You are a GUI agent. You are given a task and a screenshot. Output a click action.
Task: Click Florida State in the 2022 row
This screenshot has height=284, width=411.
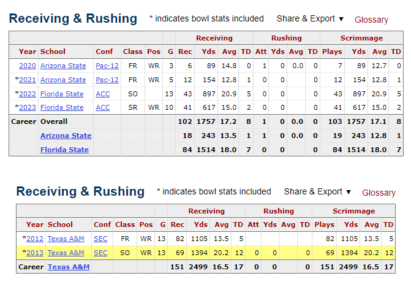(62, 94)
